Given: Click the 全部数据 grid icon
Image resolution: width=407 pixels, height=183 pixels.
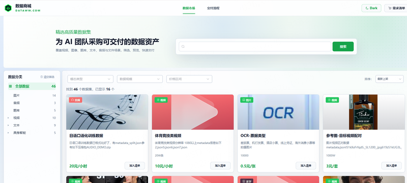Looking at the screenshot, I should click(x=10, y=86).
